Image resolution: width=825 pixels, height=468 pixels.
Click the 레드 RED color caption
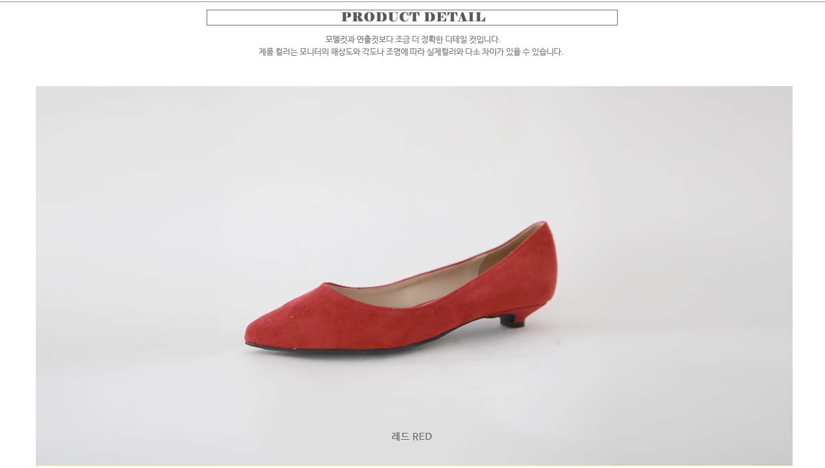tap(411, 436)
